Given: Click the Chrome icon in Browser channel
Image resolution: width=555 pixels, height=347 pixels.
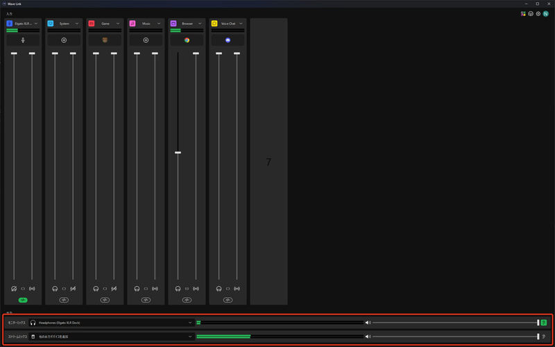Looking at the screenshot, I should tap(187, 40).
